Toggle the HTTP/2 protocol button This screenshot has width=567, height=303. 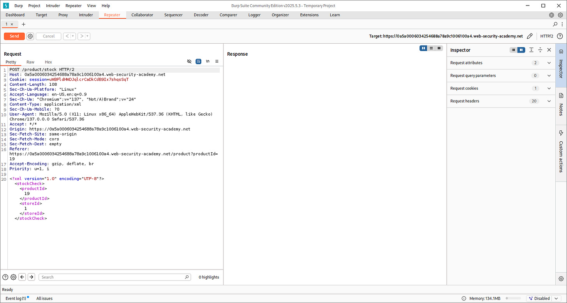(x=547, y=36)
